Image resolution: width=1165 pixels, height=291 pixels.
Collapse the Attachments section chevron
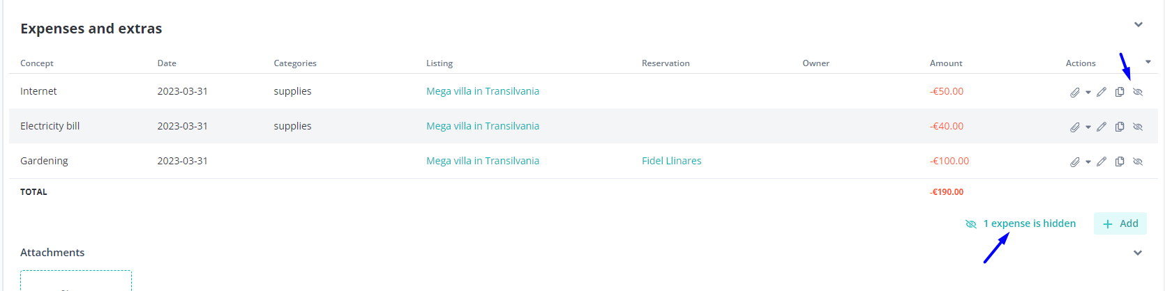1138,253
